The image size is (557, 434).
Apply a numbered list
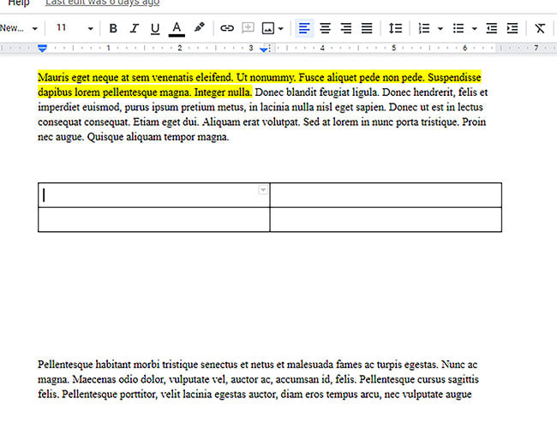pos(424,28)
